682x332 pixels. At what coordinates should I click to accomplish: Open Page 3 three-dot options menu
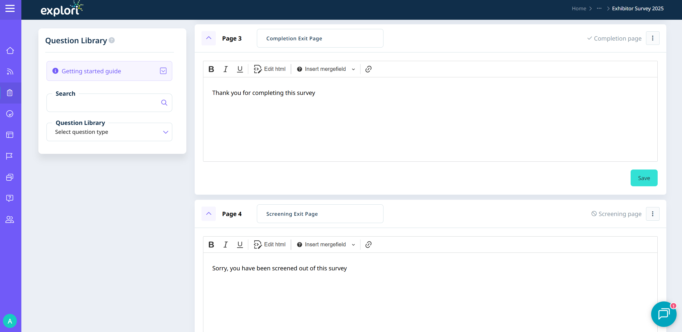(653, 38)
